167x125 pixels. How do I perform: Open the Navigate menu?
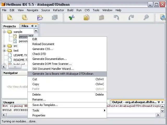click(x=32, y=10)
